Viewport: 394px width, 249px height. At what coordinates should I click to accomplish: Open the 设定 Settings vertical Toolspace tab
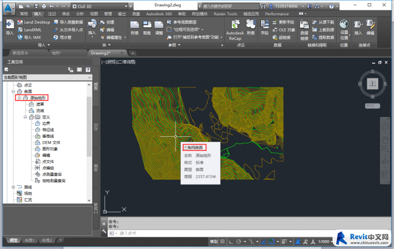coord(96,127)
